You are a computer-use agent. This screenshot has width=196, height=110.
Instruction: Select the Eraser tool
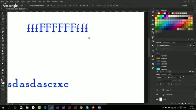(x=3, y=45)
